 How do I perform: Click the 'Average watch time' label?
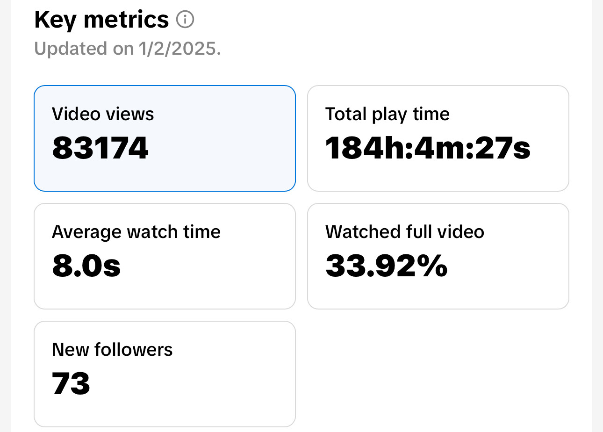tap(136, 232)
